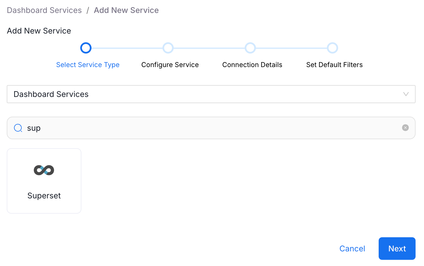The height and width of the screenshot is (266, 424).
Task: Go to Dashboard Services breadcrumb
Action: tap(44, 10)
